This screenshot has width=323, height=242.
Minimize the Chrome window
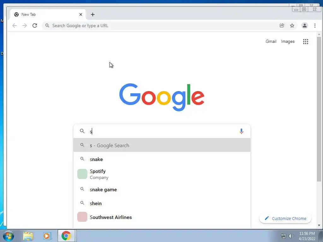coord(296,9)
